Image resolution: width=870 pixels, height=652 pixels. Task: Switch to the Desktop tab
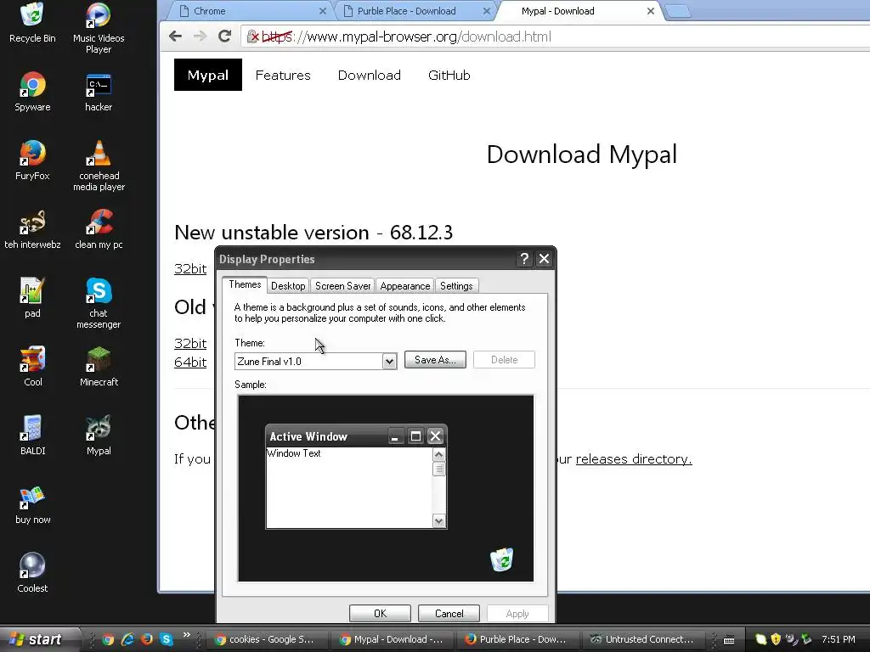coord(288,285)
